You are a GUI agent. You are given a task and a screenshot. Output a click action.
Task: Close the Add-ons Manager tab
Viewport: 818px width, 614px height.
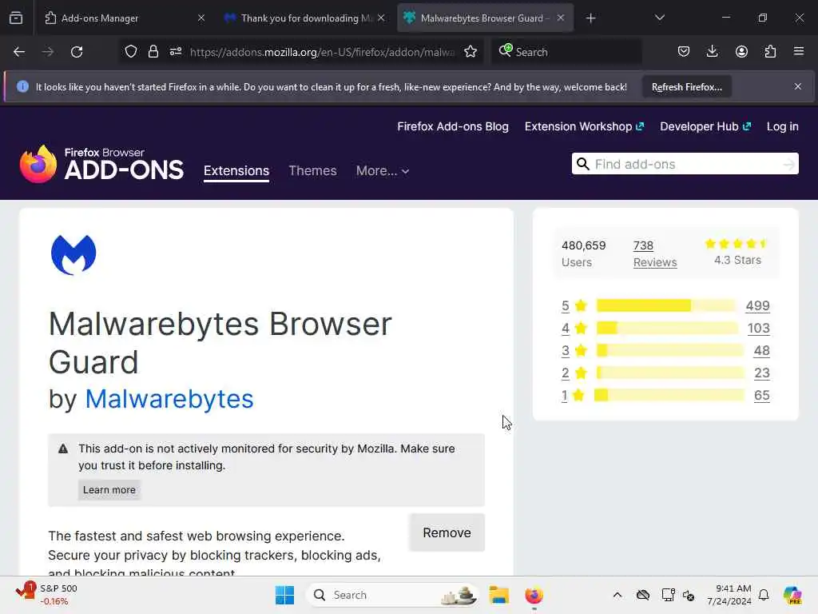[201, 18]
